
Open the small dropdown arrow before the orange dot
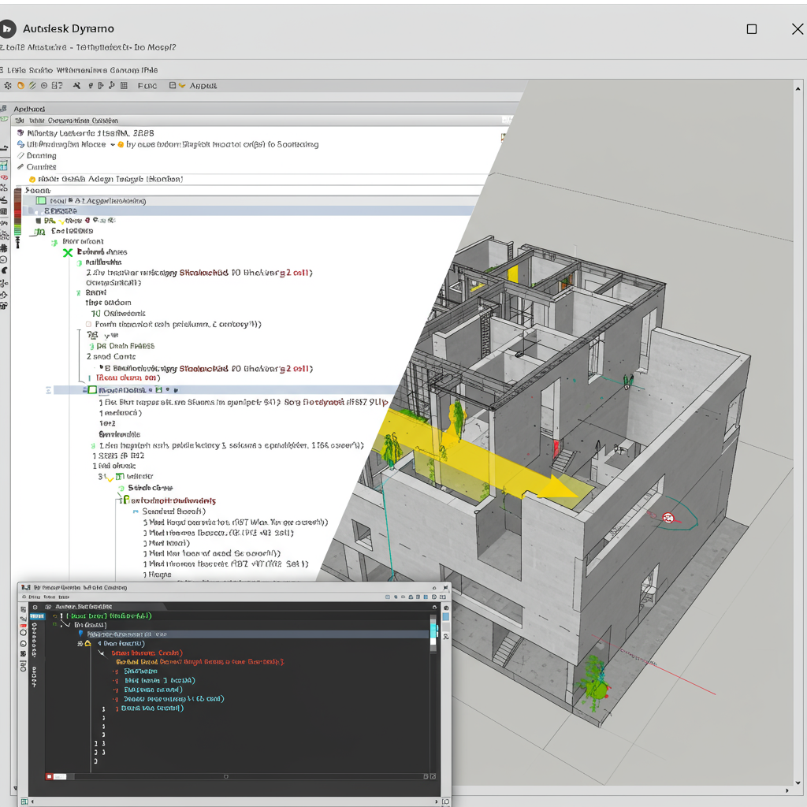pyautogui.click(x=113, y=145)
